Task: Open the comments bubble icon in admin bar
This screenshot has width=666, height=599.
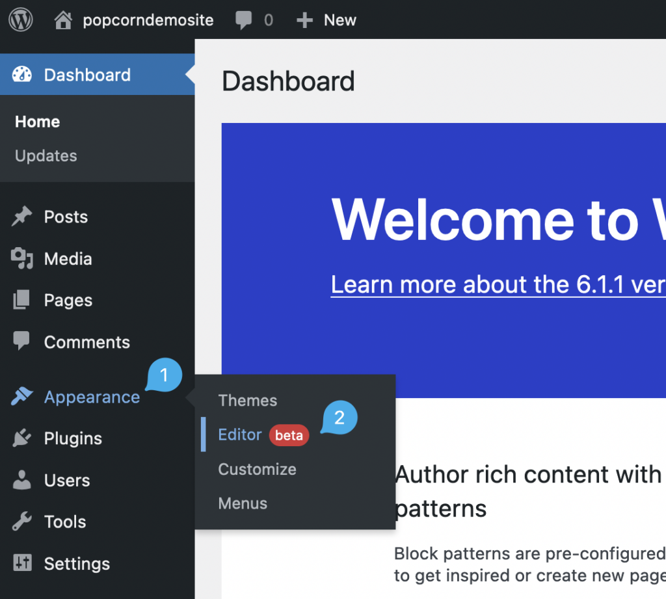Action: (x=243, y=20)
